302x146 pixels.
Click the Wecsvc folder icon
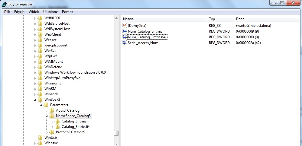[x=40, y=40]
